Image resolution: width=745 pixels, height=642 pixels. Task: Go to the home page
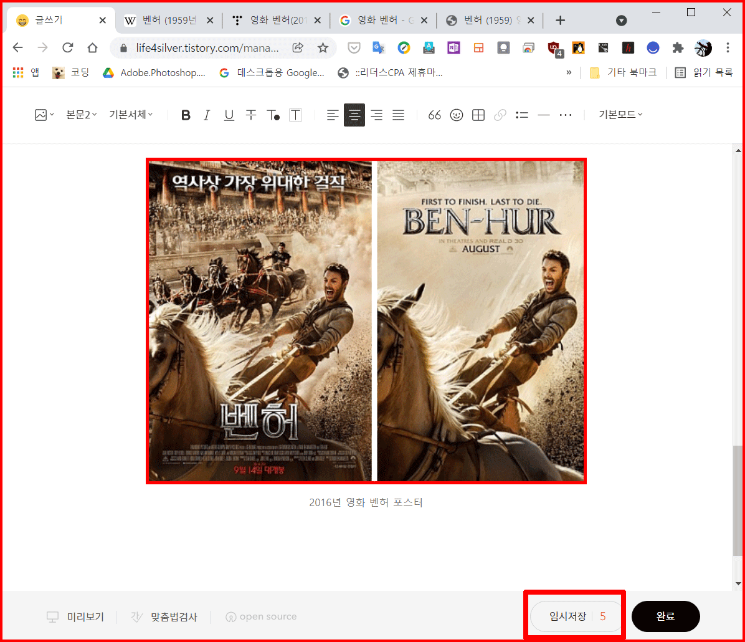tap(93, 47)
